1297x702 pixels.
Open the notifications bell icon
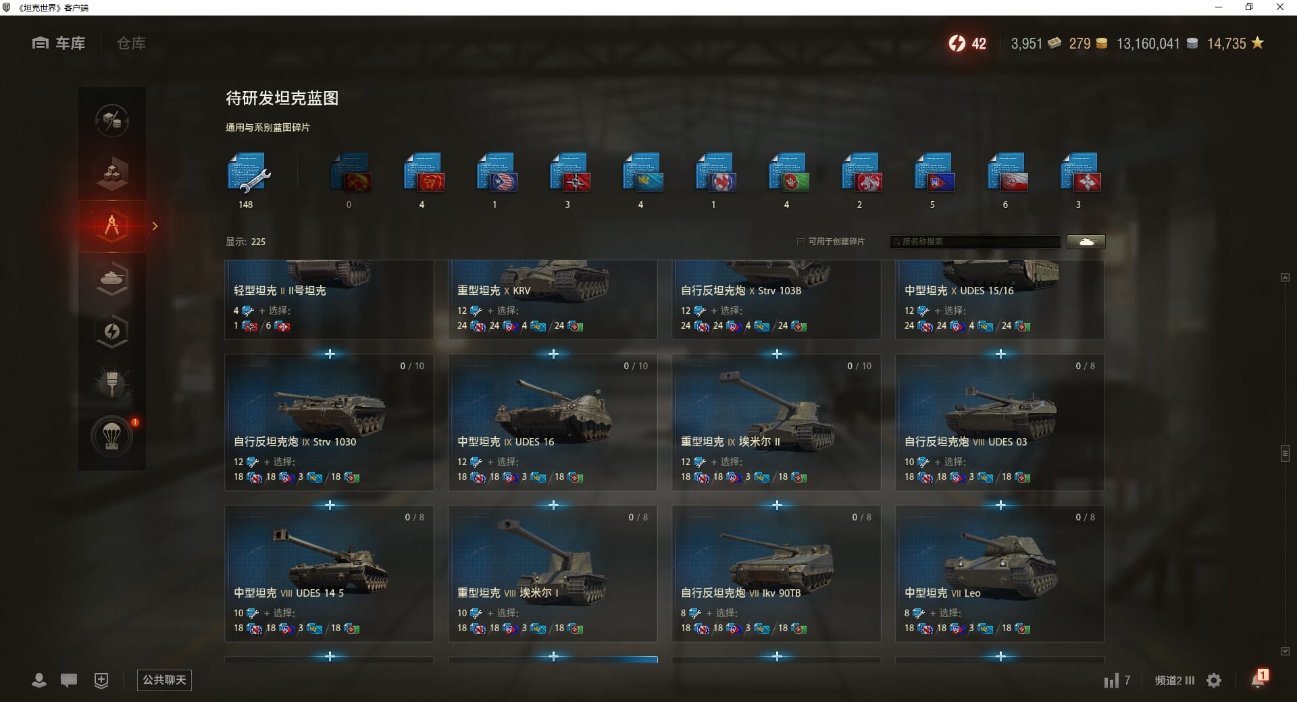pyautogui.click(x=1259, y=679)
